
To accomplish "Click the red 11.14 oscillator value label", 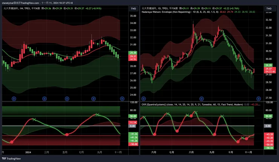I will click(x=133, y=122).
